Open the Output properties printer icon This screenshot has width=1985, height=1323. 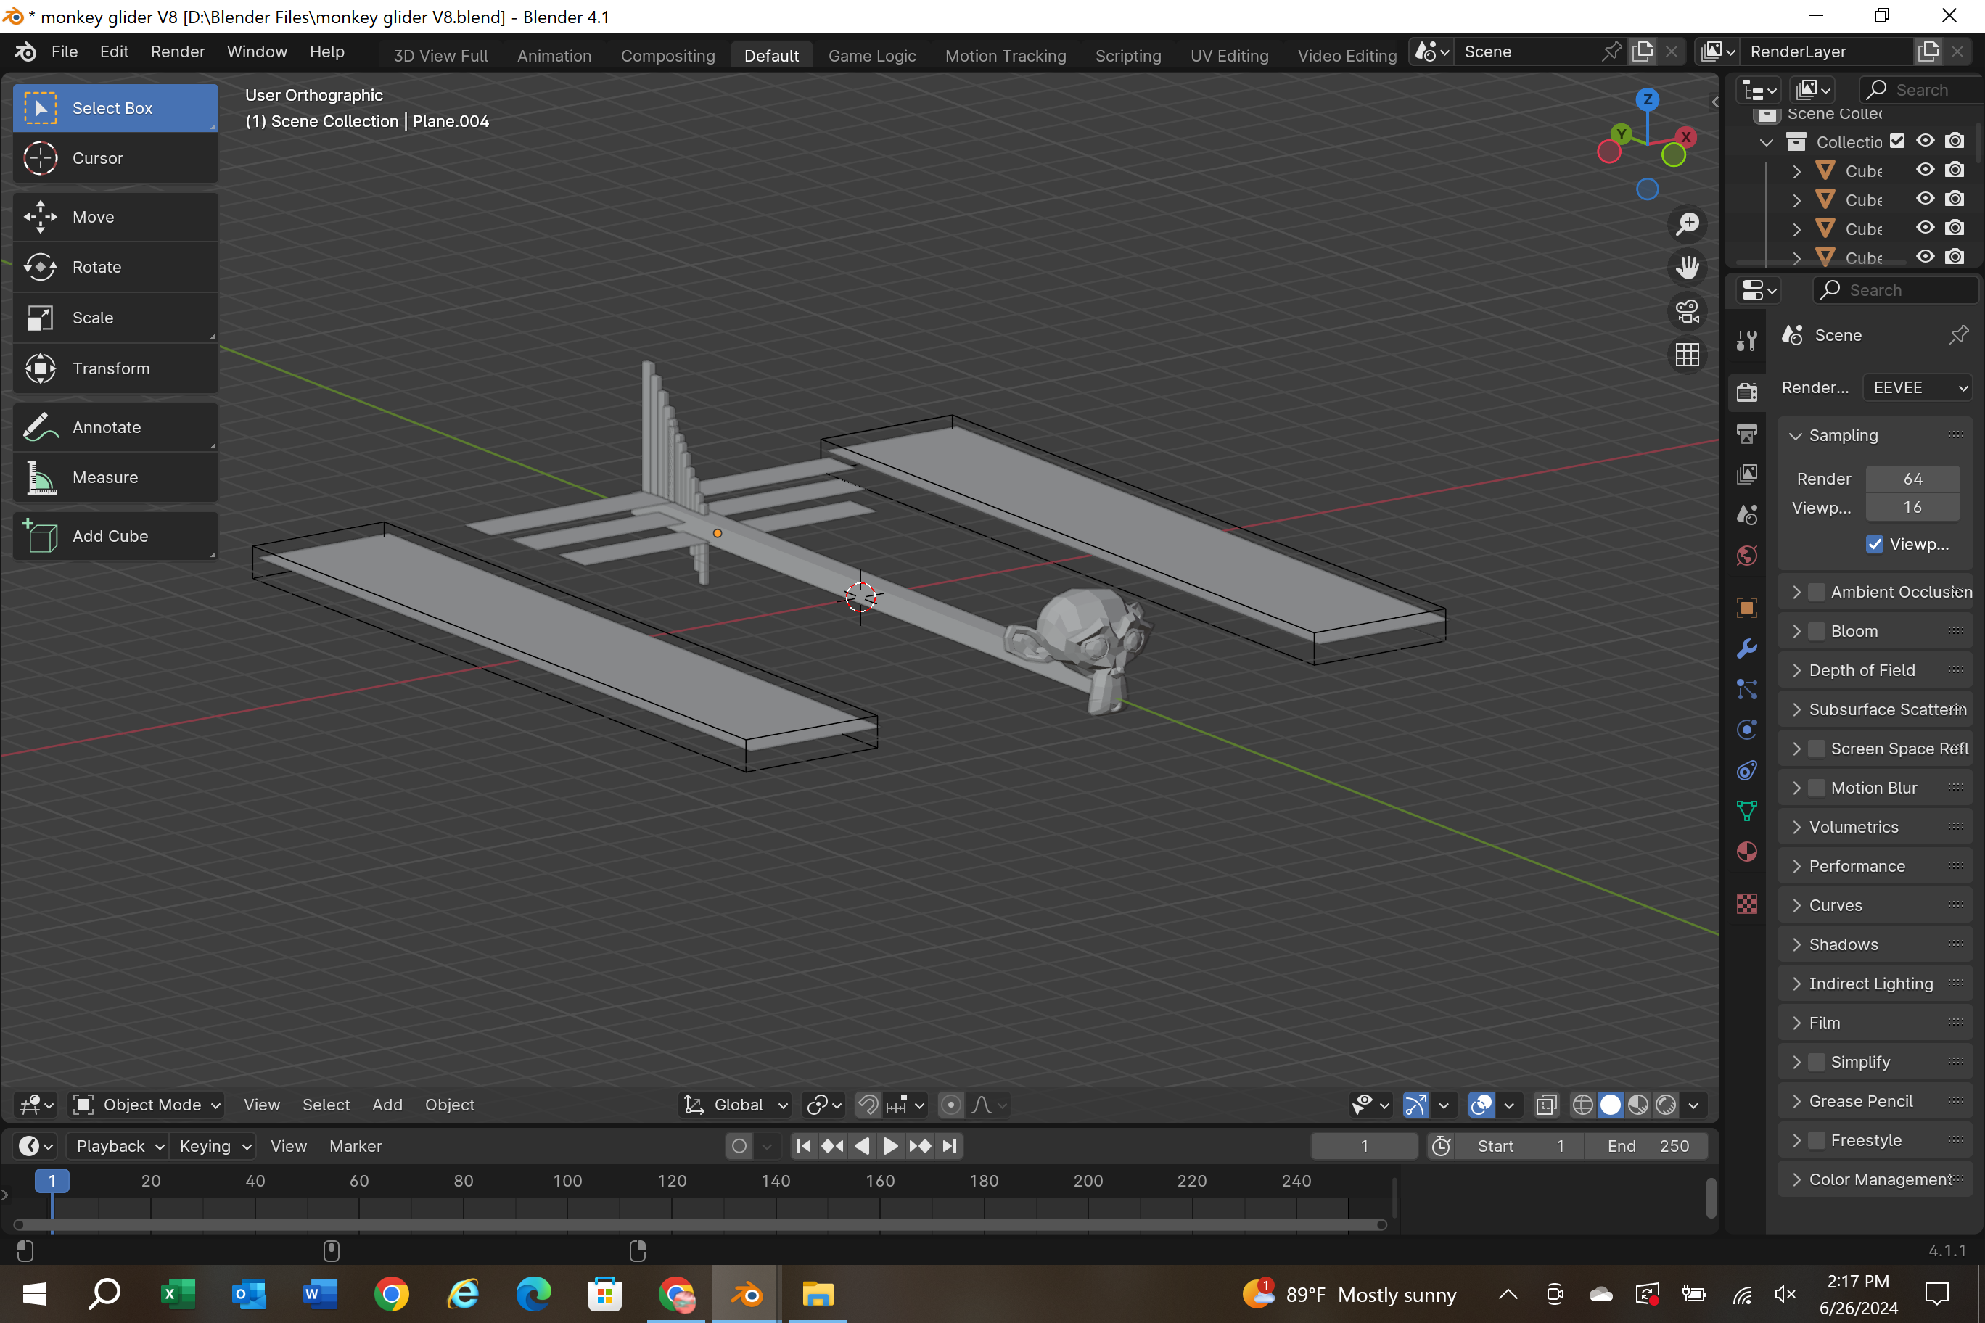(1746, 434)
